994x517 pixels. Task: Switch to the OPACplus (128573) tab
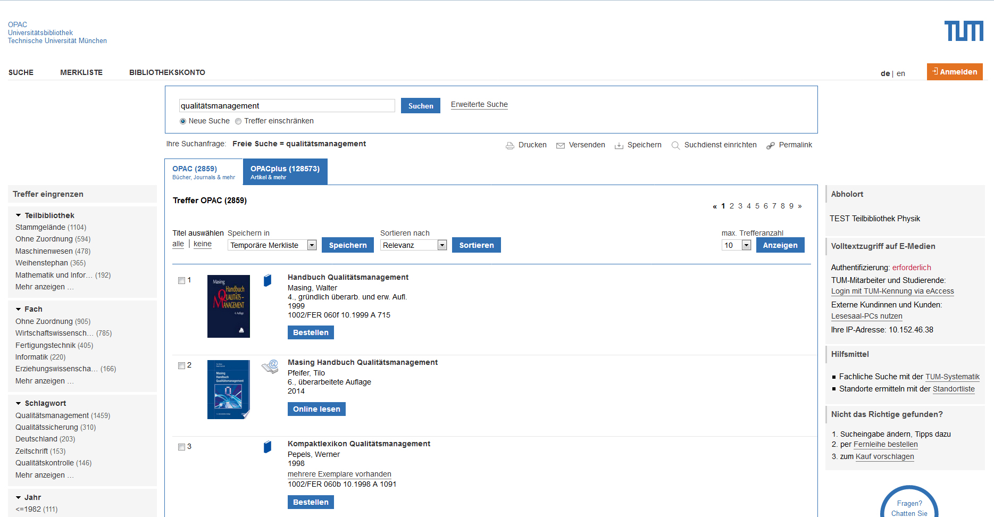click(x=285, y=172)
